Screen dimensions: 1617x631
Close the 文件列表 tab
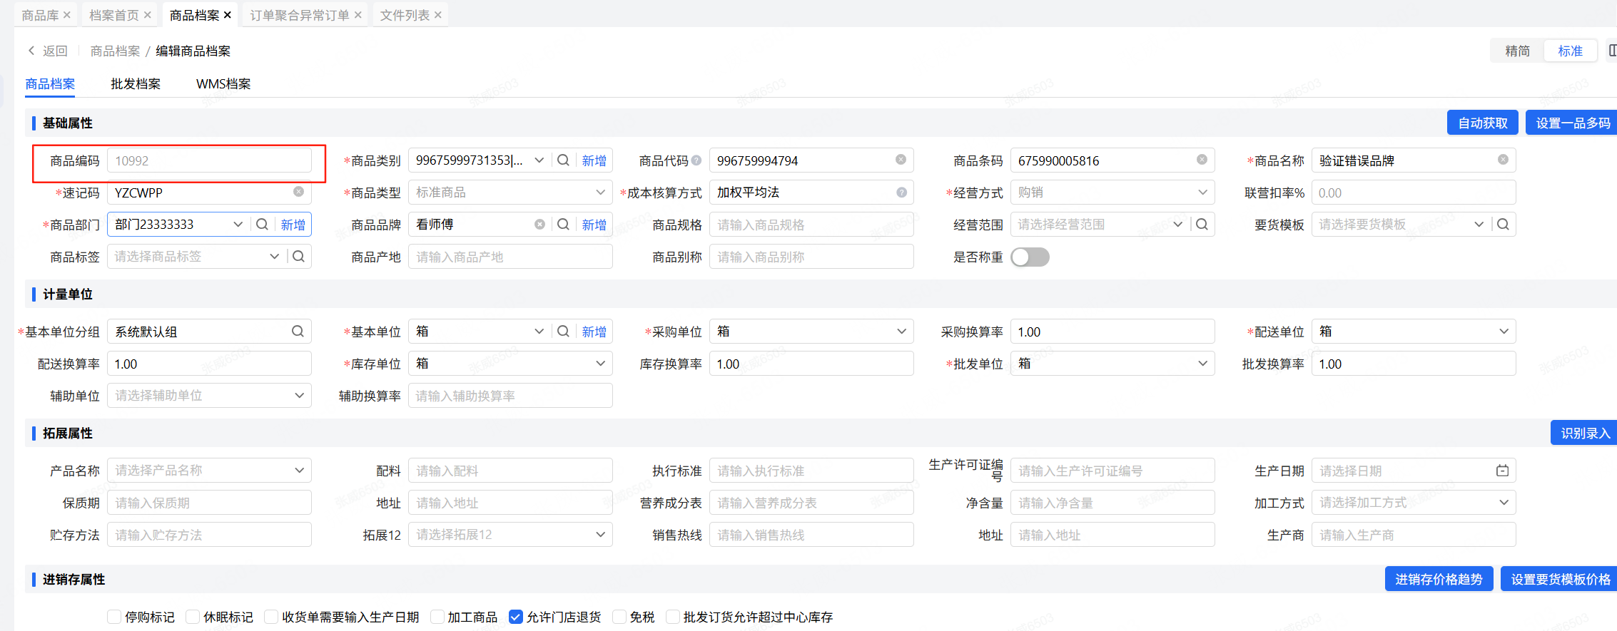[x=438, y=15]
